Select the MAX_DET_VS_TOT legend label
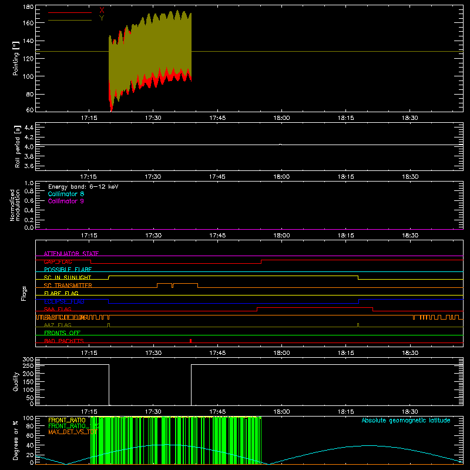470x470 pixels. point(73,432)
